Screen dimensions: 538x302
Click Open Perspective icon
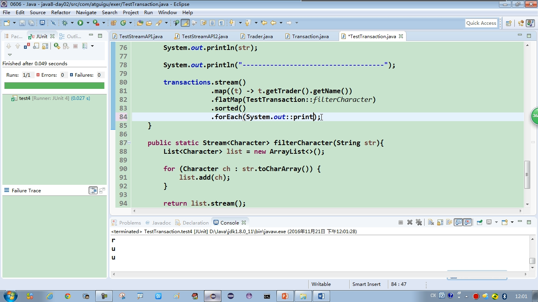pos(508,23)
